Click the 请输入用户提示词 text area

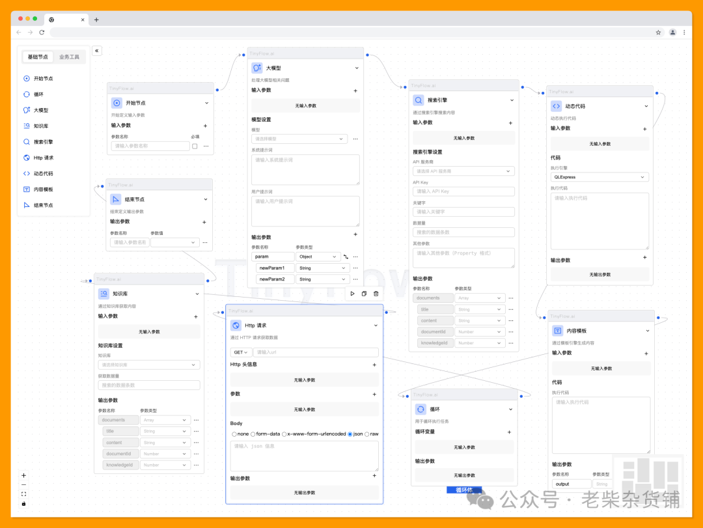(305, 212)
